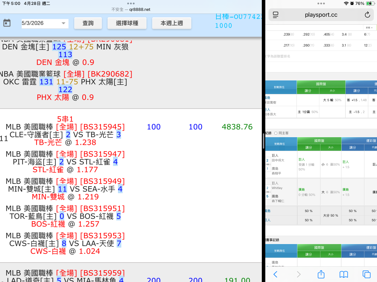Grab the split view divider handle

coord(264,141)
